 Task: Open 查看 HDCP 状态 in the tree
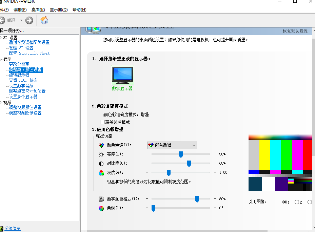coord(23,80)
